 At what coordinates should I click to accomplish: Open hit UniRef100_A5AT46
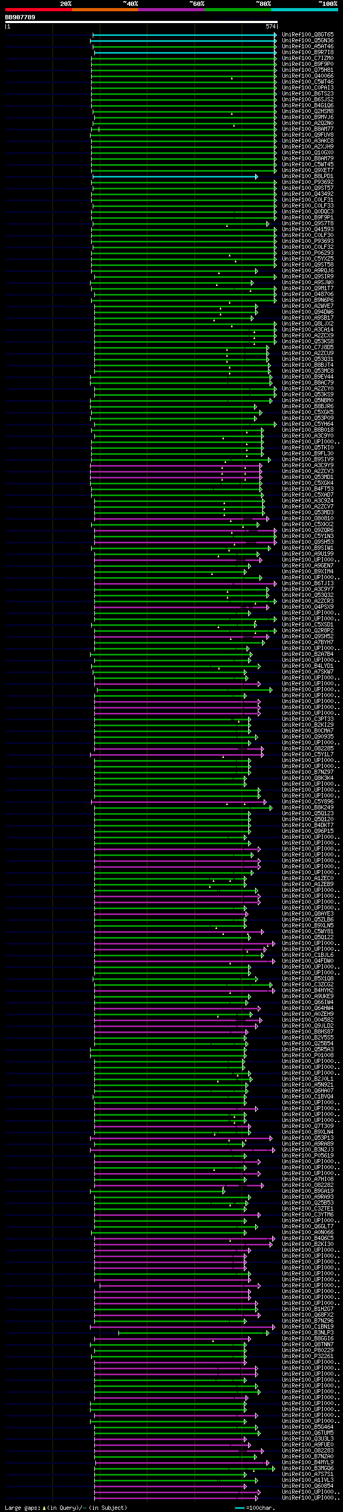coord(308,46)
